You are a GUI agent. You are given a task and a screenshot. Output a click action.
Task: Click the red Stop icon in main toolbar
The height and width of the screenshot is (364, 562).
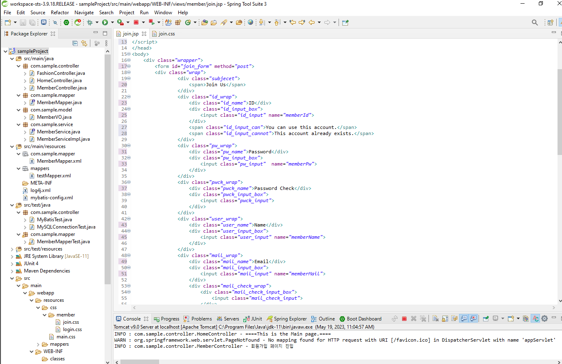[136, 22]
